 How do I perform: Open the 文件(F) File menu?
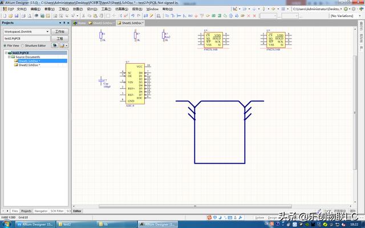[22, 9]
